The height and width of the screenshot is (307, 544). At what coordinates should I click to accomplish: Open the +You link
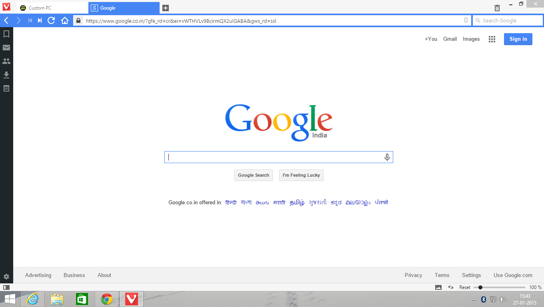(431, 39)
